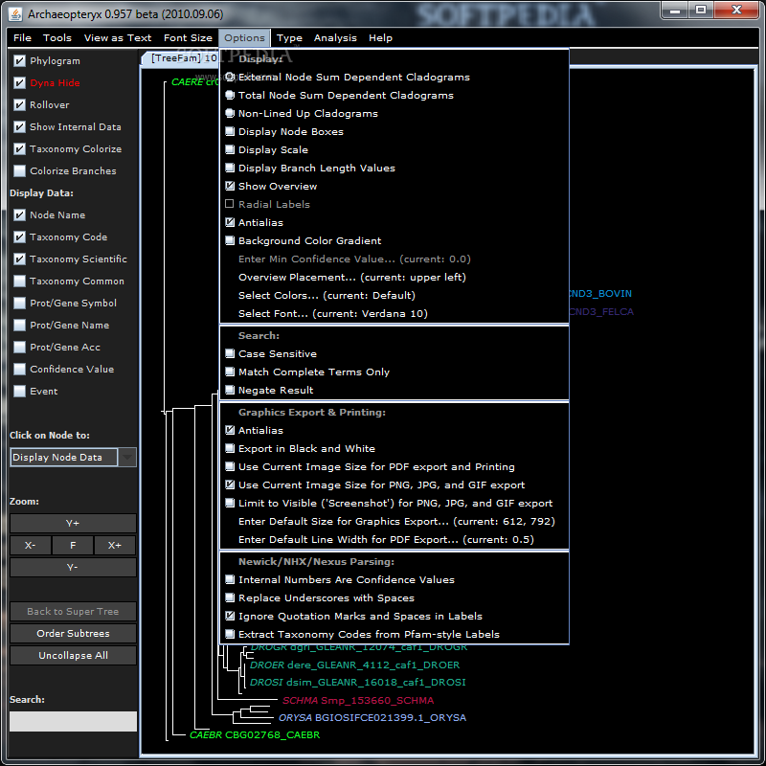This screenshot has width=766, height=766.
Task: Uncheck Taxonomy Scientific
Action: pyautogui.click(x=19, y=259)
